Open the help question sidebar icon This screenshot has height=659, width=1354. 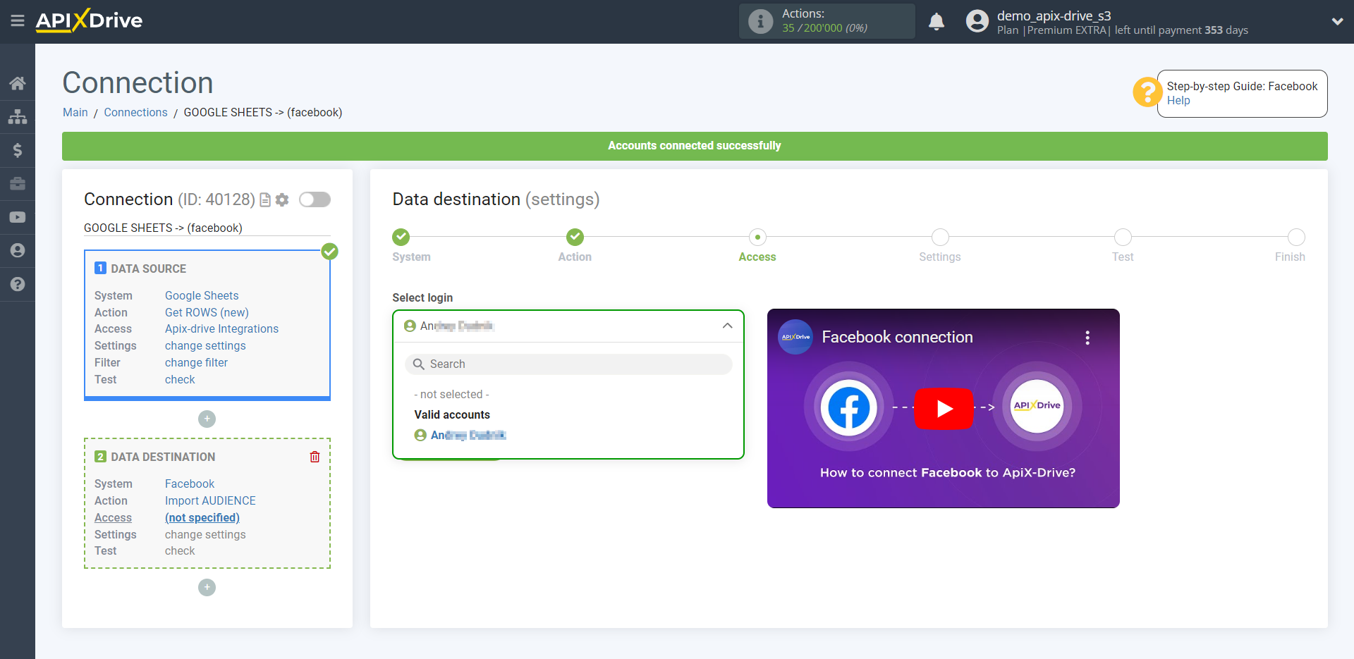click(x=18, y=284)
